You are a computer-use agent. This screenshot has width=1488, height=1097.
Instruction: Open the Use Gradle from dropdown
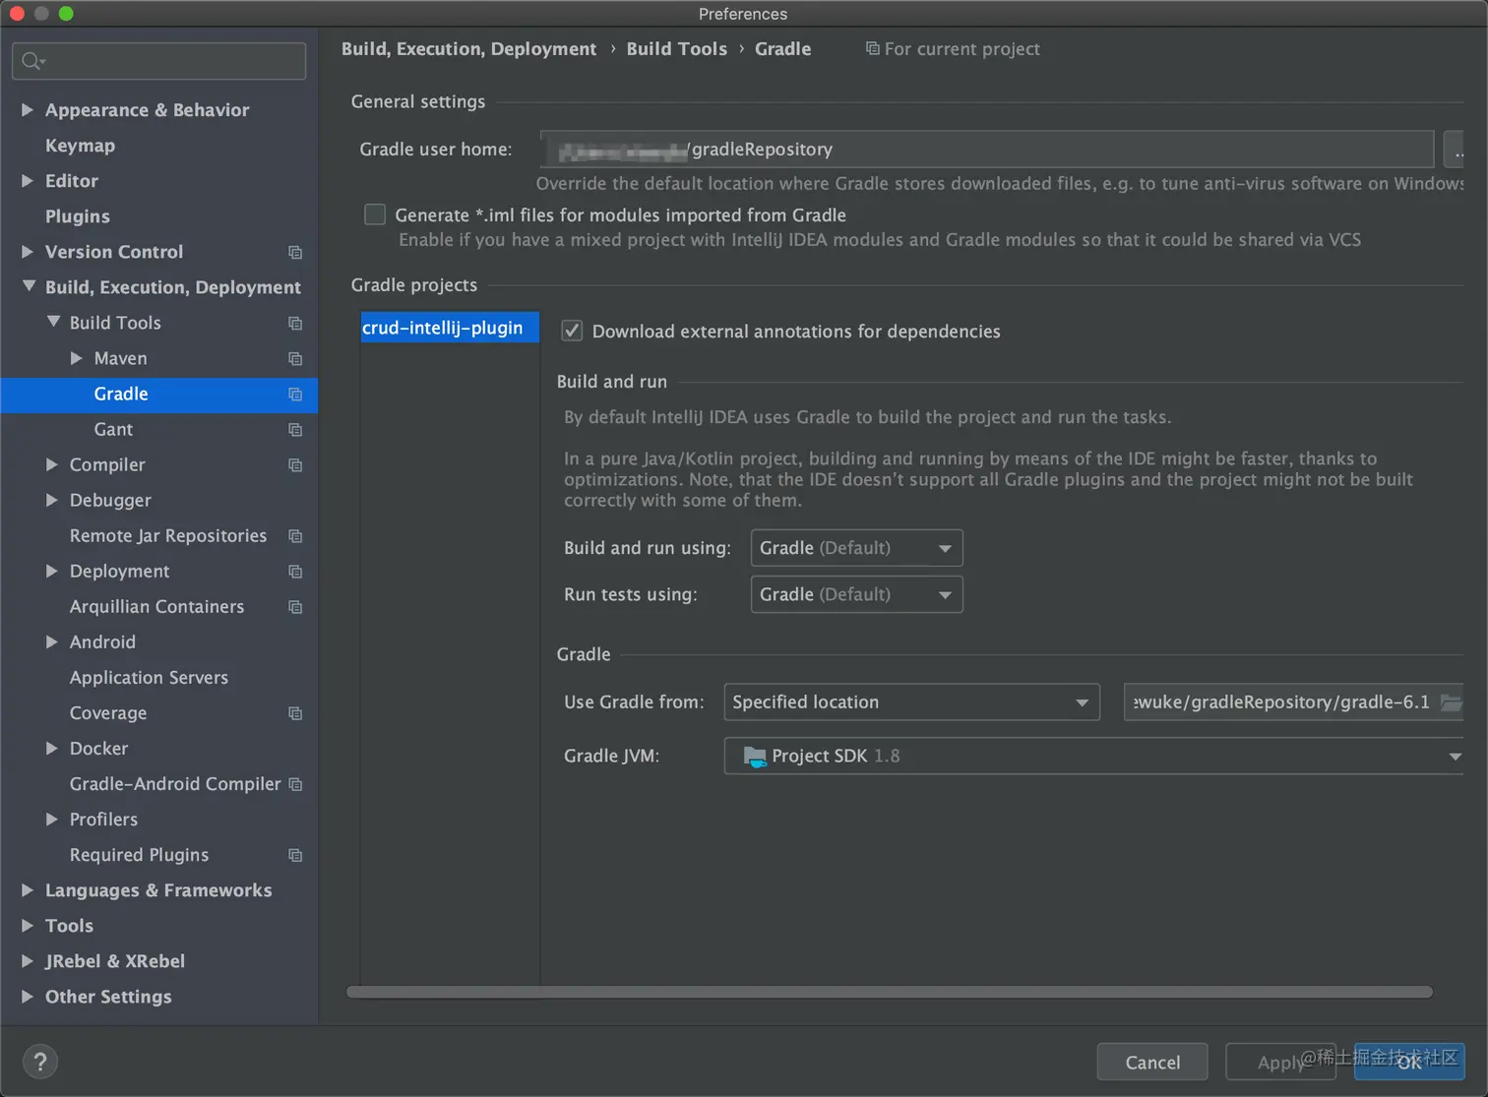(911, 702)
